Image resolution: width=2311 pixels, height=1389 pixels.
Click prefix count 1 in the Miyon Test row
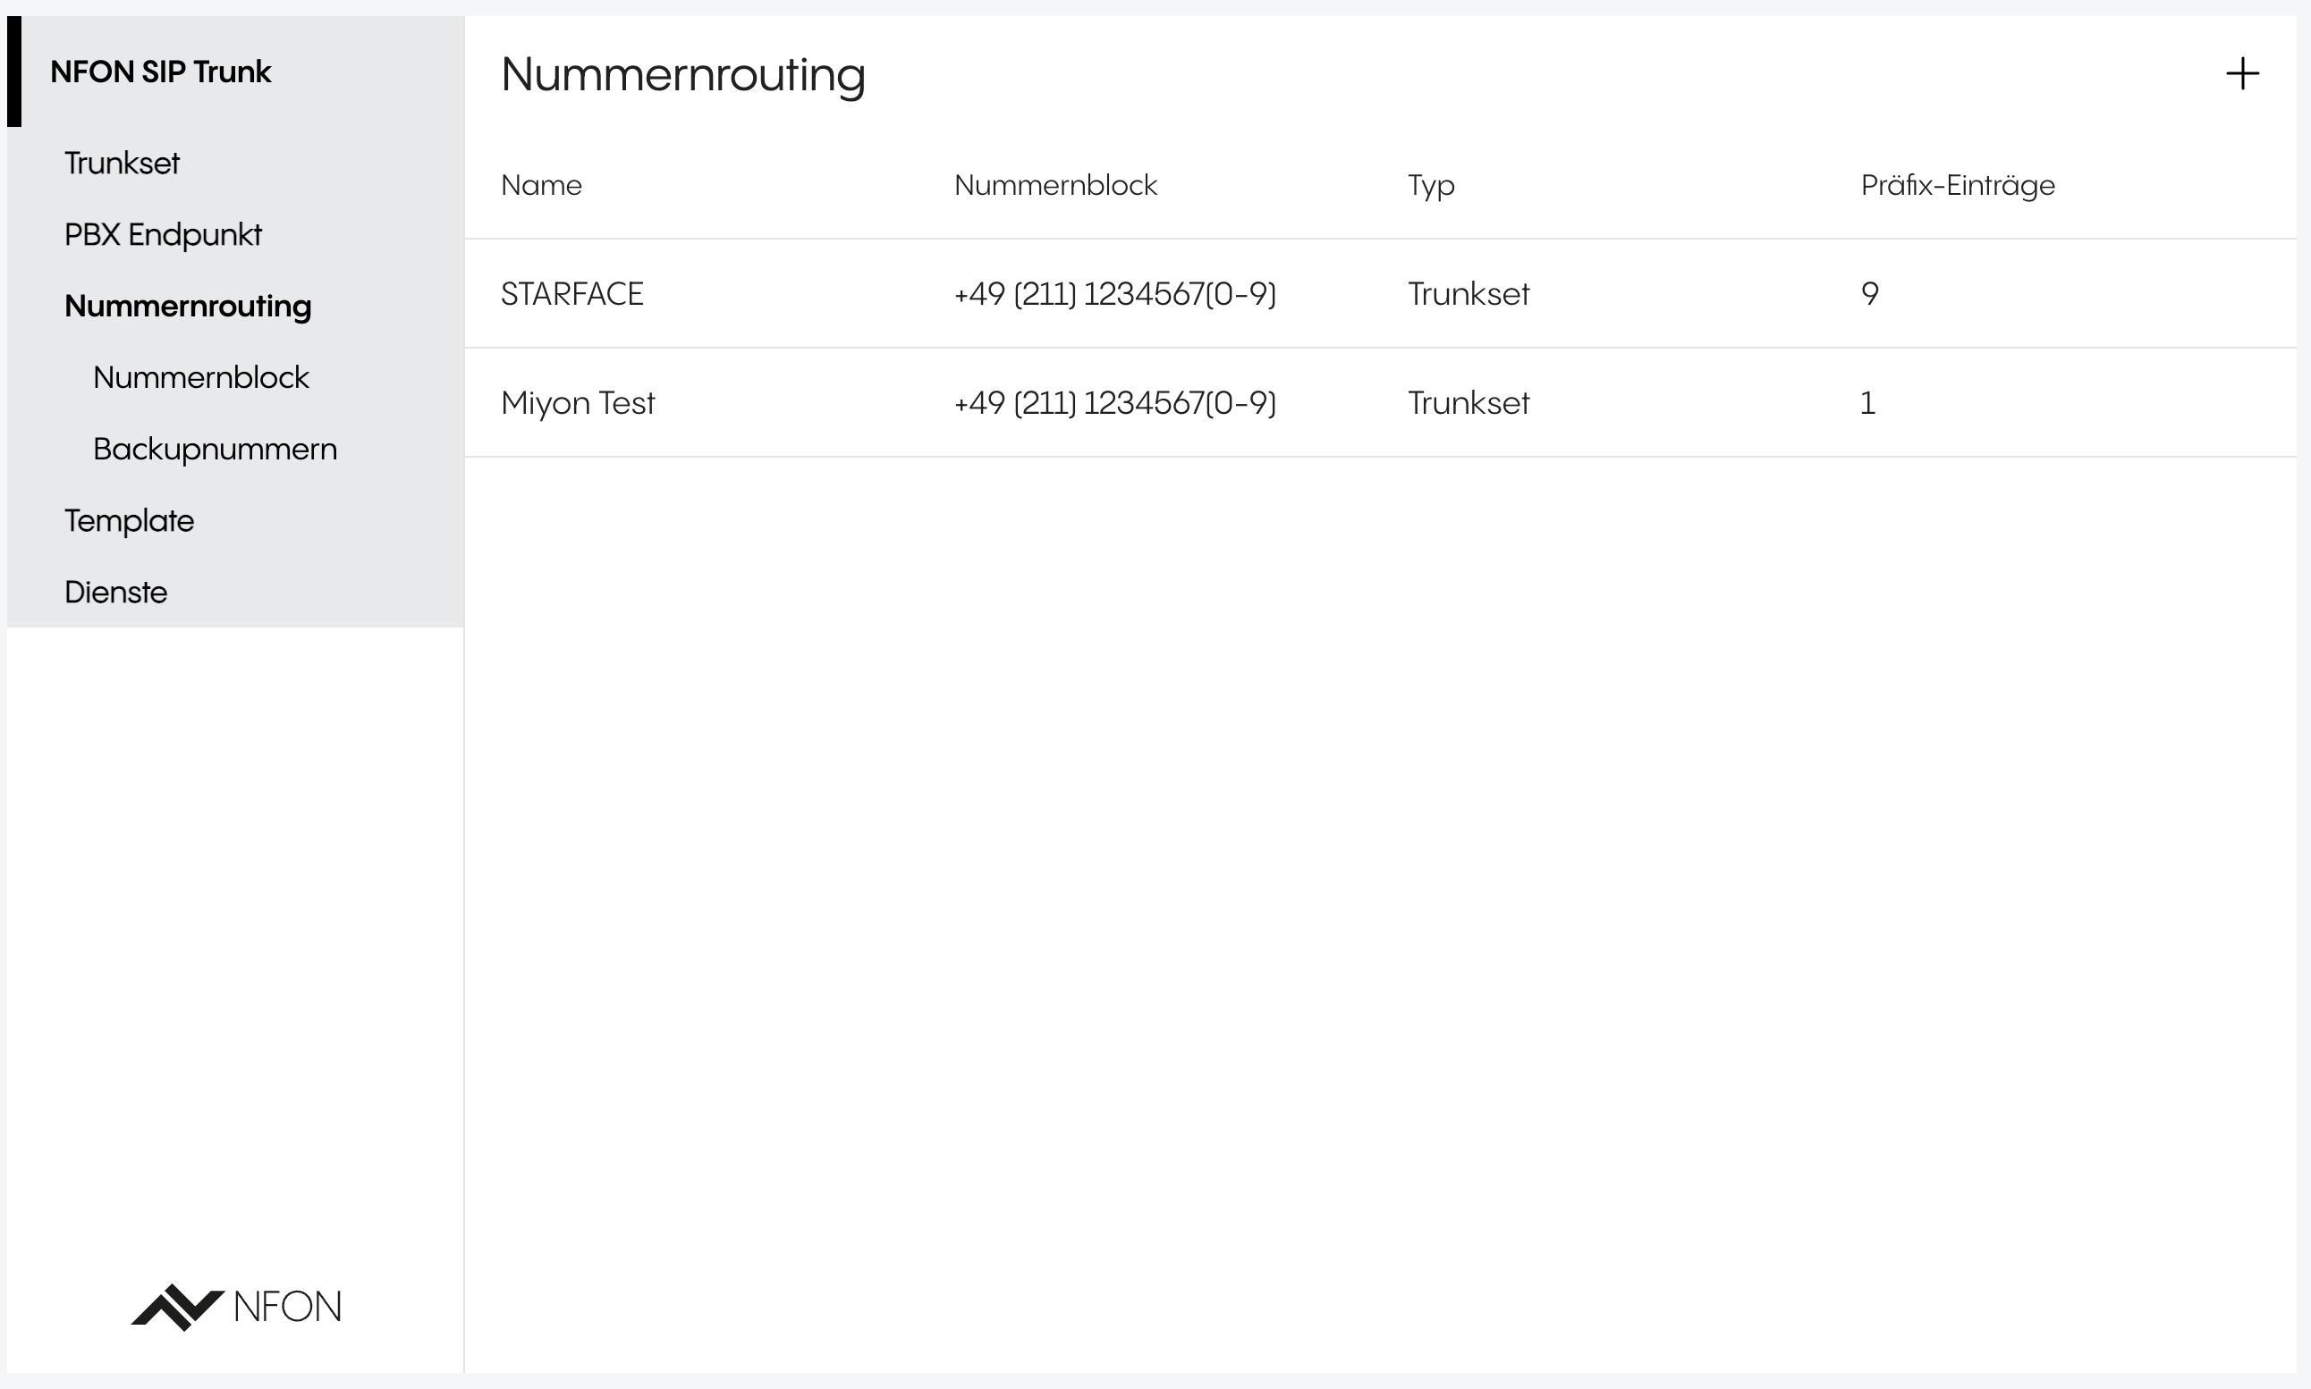tap(1867, 403)
